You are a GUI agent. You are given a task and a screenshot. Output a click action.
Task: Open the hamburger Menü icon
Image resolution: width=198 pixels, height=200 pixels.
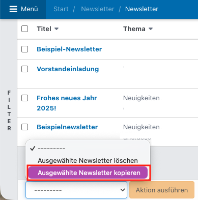click(13, 9)
